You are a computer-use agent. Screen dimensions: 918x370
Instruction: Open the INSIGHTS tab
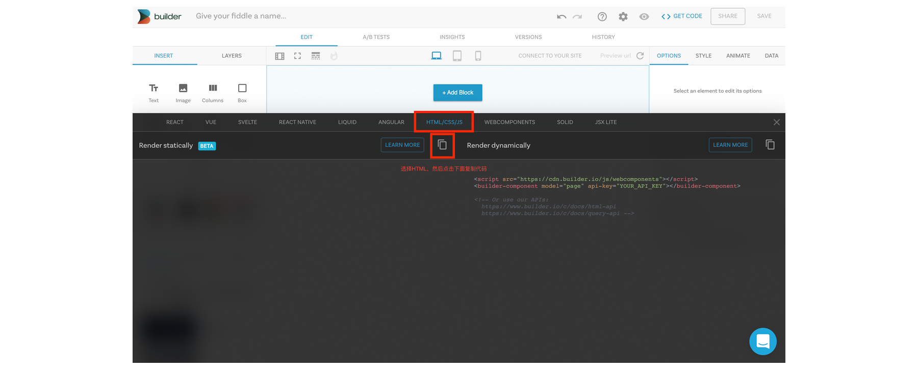[x=452, y=37]
